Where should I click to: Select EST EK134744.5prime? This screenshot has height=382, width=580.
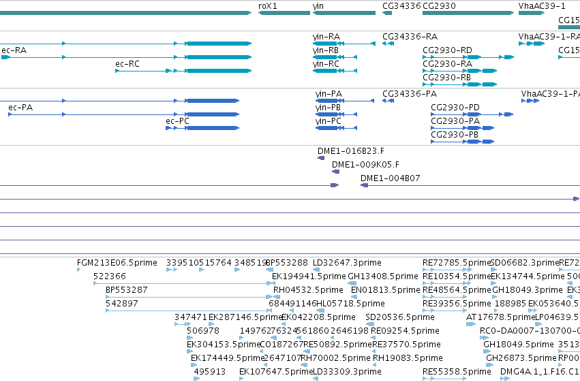(x=528, y=276)
